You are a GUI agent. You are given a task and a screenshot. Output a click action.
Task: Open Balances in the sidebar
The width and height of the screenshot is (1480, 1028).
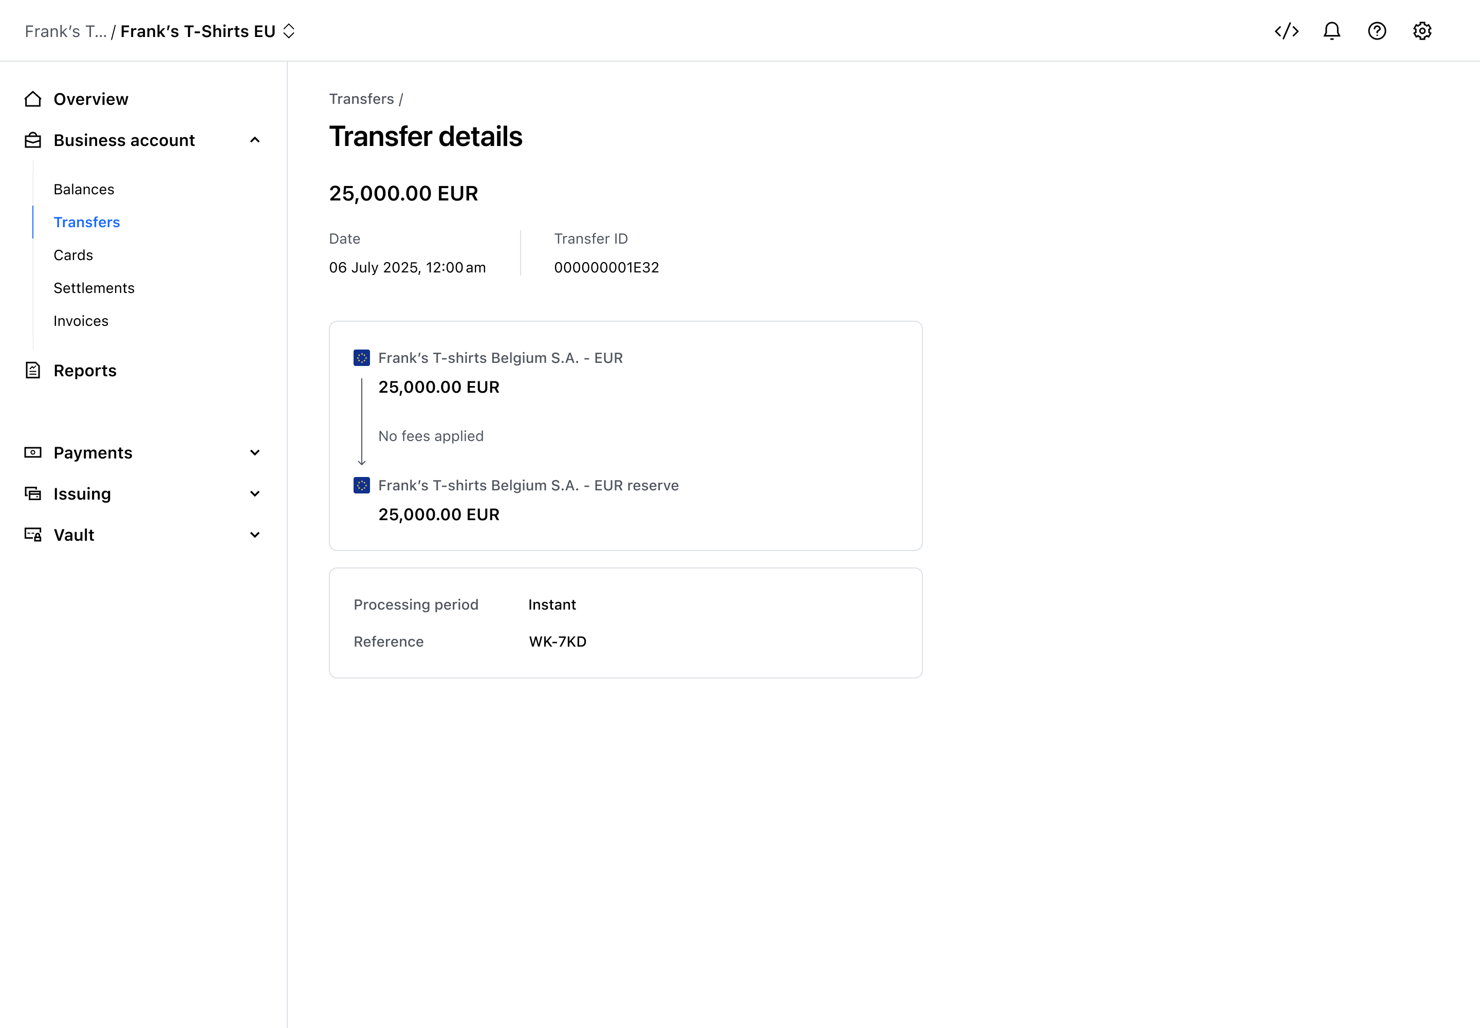tap(84, 189)
